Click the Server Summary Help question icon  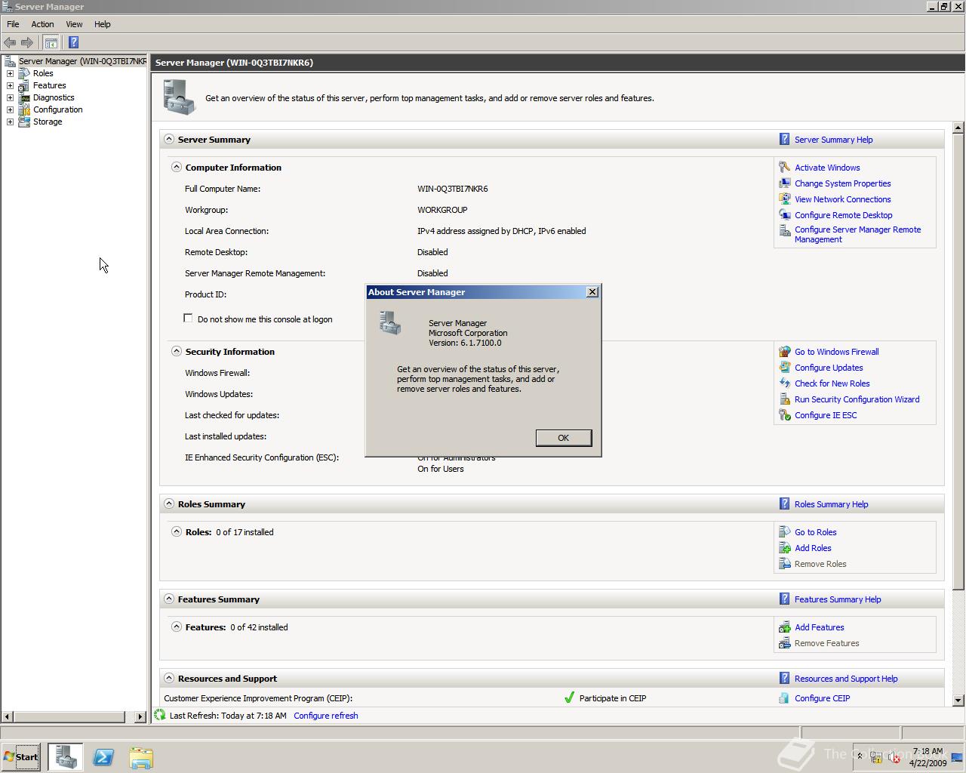[x=784, y=140]
